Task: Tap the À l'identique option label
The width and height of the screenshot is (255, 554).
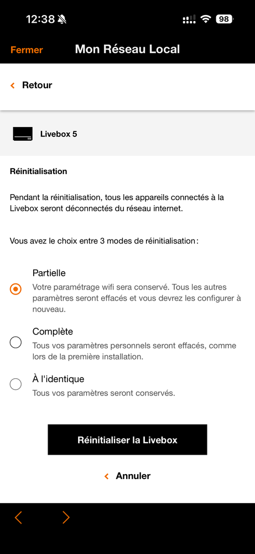Action: tap(59, 379)
